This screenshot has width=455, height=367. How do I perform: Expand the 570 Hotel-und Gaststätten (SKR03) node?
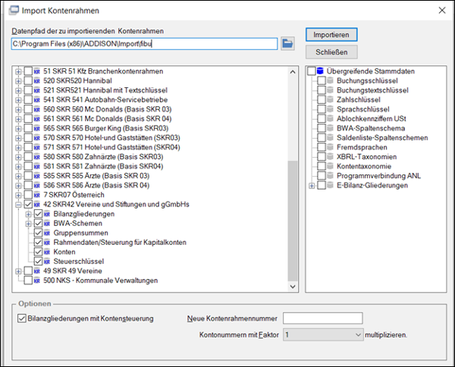point(18,138)
